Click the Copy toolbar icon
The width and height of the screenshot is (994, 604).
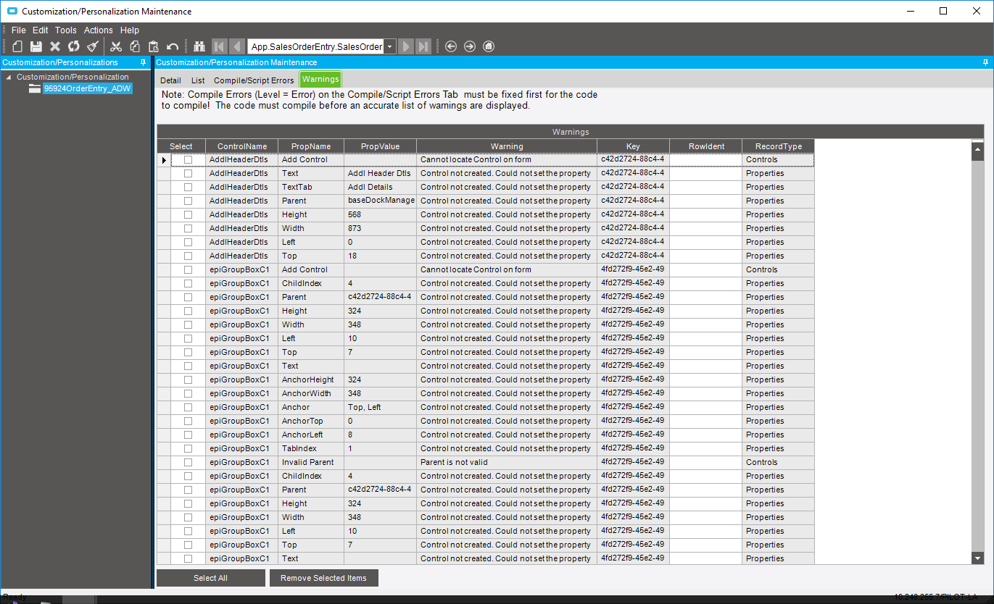pyautogui.click(x=135, y=46)
